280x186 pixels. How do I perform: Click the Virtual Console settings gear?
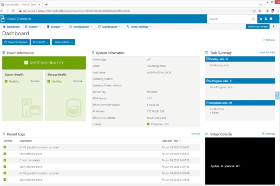(x=263, y=134)
